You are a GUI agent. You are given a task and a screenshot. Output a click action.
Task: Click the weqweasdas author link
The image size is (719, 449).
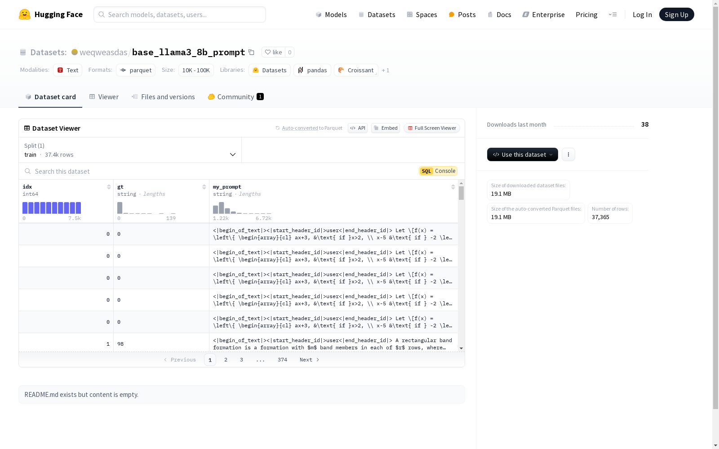click(x=103, y=53)
